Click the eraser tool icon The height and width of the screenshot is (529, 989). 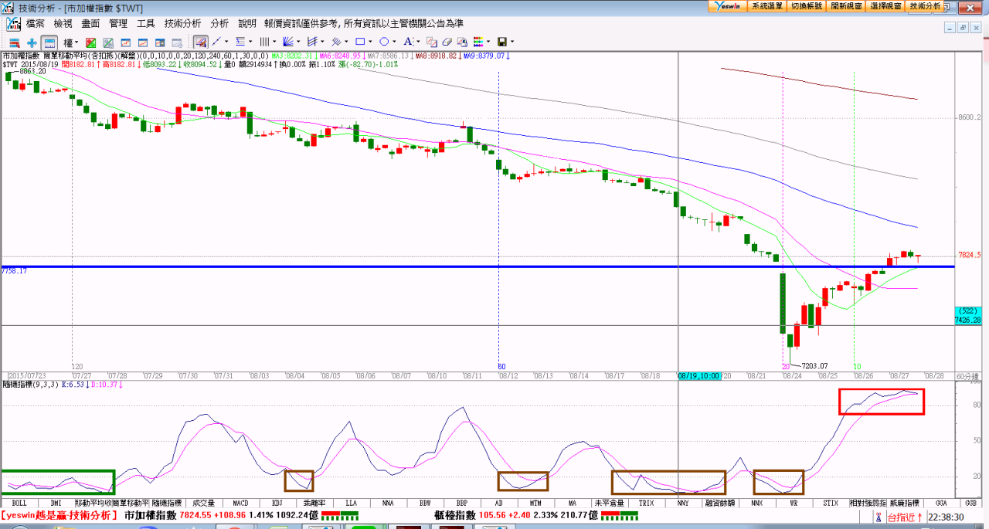448,42
